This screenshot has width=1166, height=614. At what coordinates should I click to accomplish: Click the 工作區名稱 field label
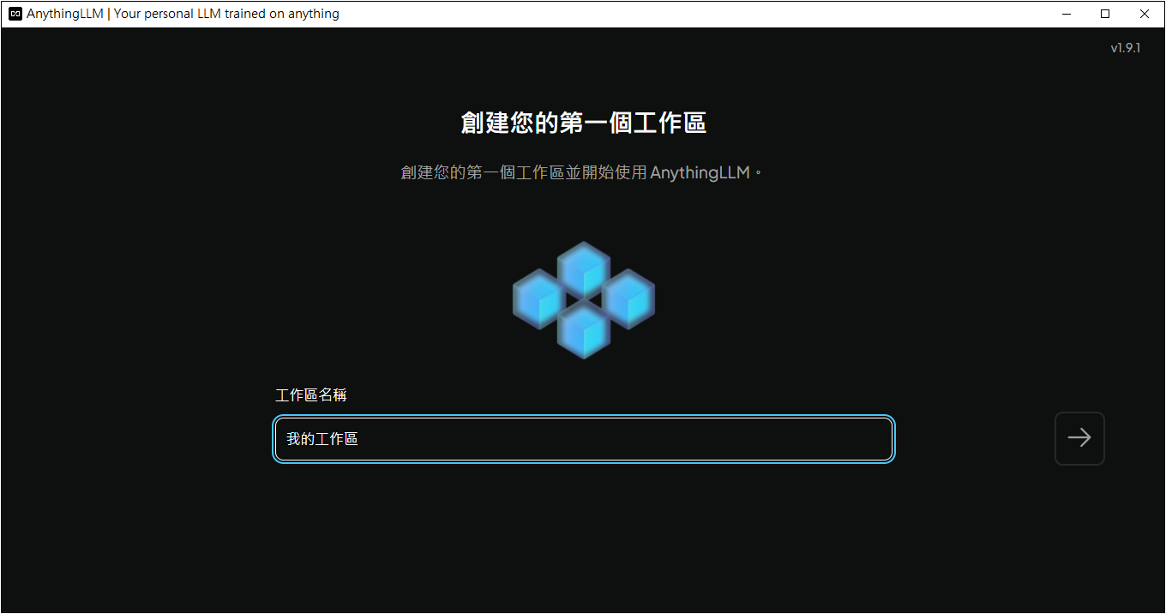(310, 395)
